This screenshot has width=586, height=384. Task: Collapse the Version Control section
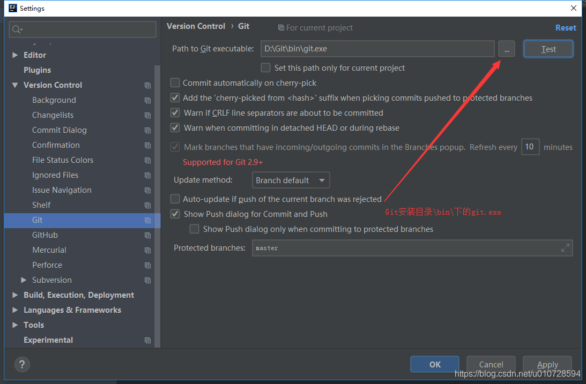click(x=15, y=85)
